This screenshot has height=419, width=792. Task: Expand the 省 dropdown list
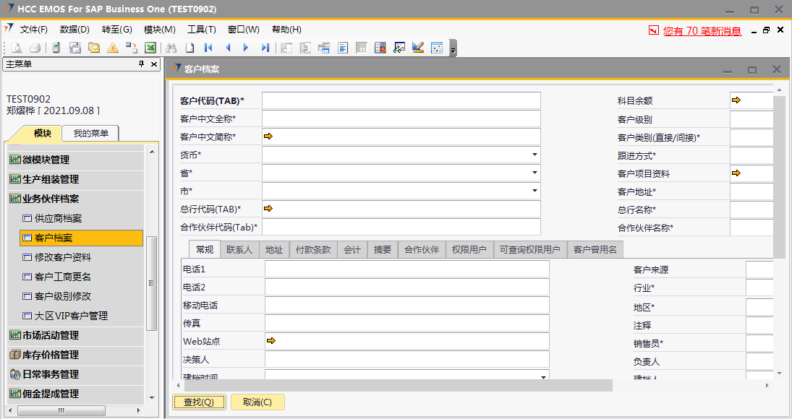535,173
